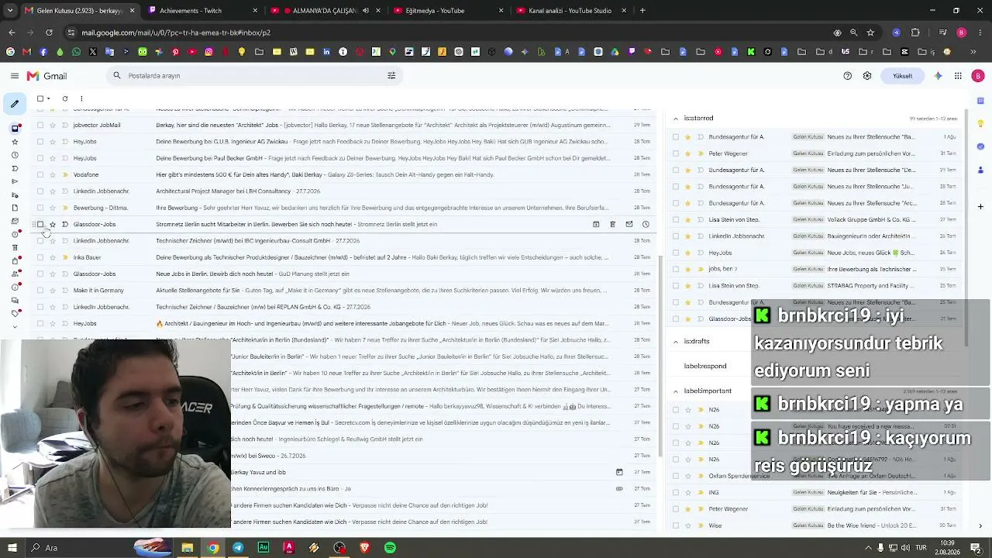The image size is (992, 558).
Task: Star the Inka Bauer email
Action: click(x=53, y=257)
